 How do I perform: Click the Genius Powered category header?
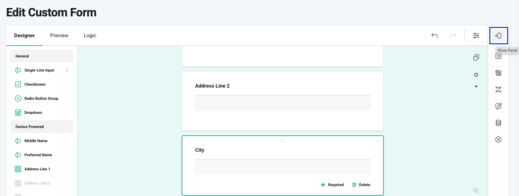(42, 127)
